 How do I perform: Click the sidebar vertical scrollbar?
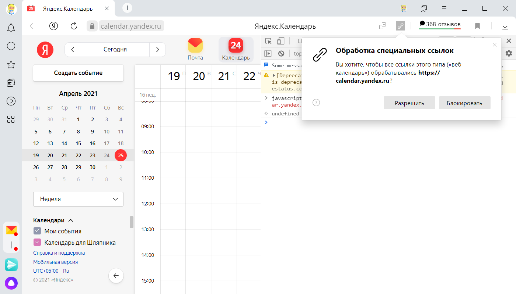[x=131, y=222]
